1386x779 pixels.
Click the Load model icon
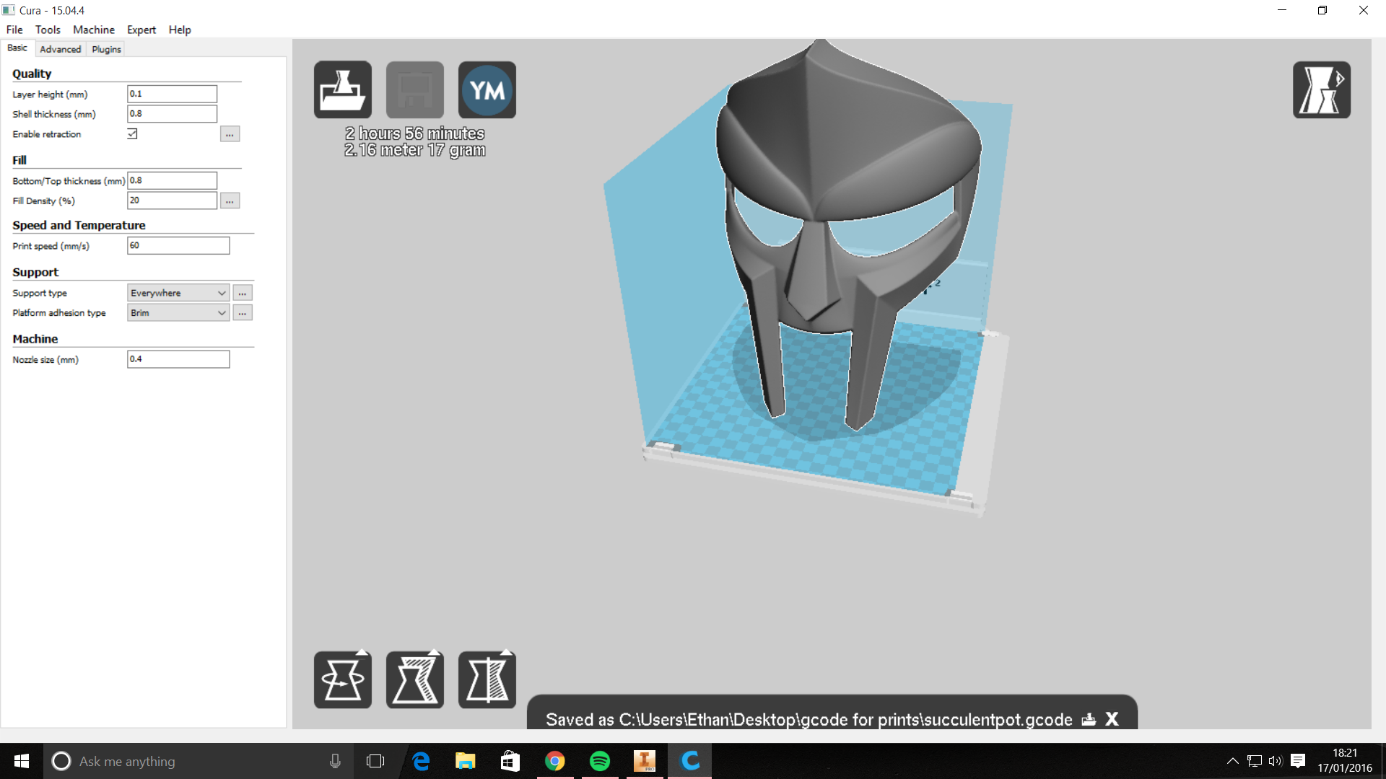coord(343,90)
